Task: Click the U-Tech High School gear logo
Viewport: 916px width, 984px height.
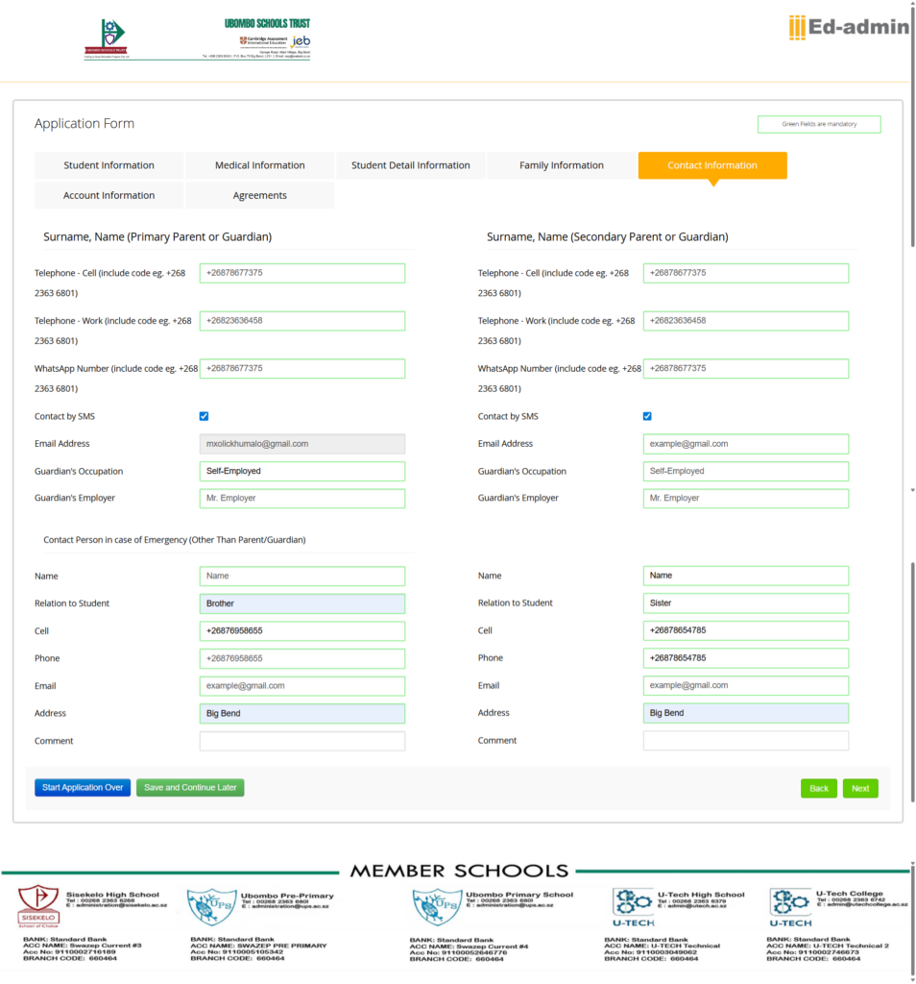Action: coord(634,907)
